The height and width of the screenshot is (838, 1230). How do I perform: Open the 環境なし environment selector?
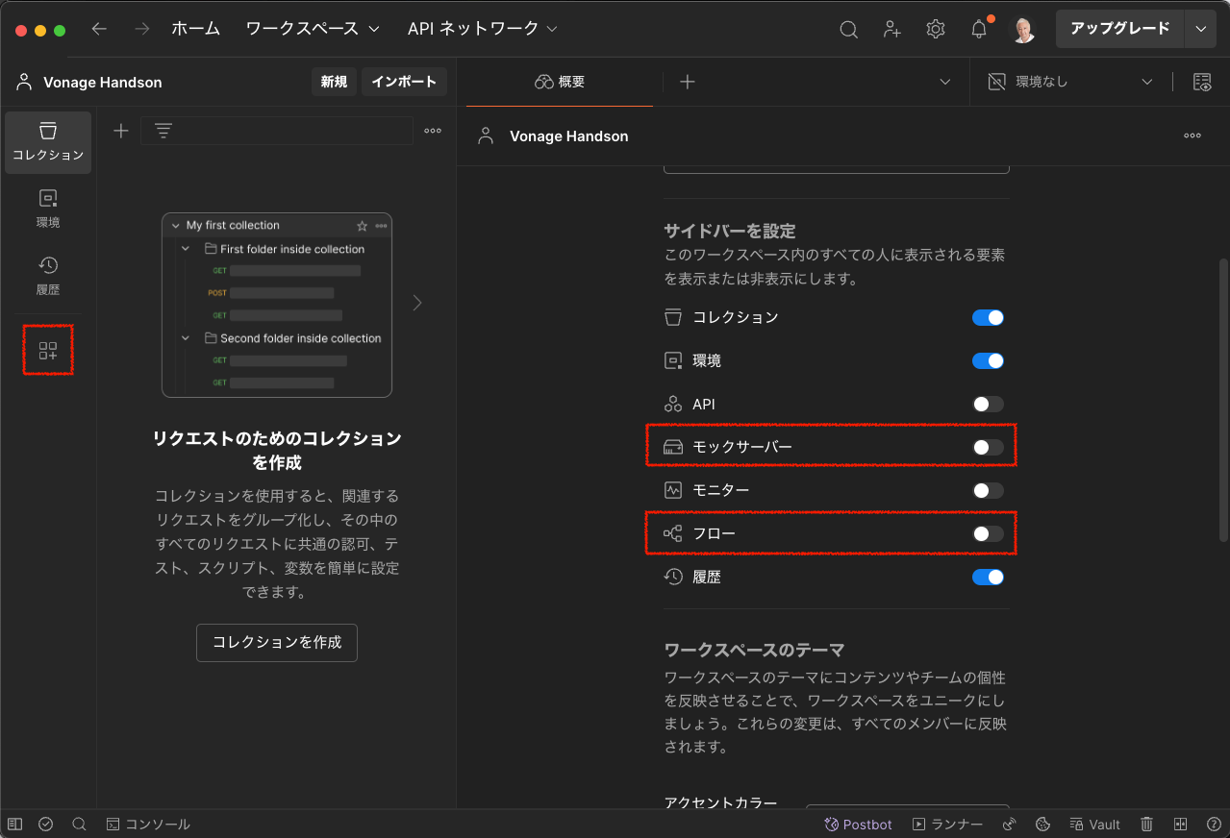point(1070,82)
